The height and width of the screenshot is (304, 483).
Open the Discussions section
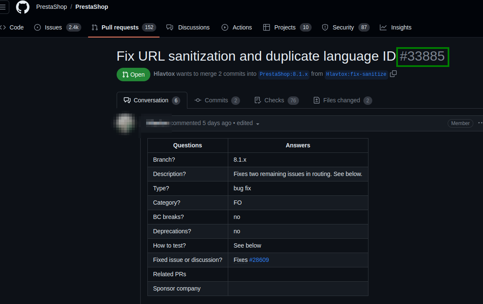point(188,27)
